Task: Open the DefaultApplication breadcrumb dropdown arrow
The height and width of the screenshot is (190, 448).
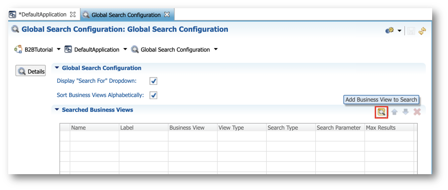Action: point(125,49)
